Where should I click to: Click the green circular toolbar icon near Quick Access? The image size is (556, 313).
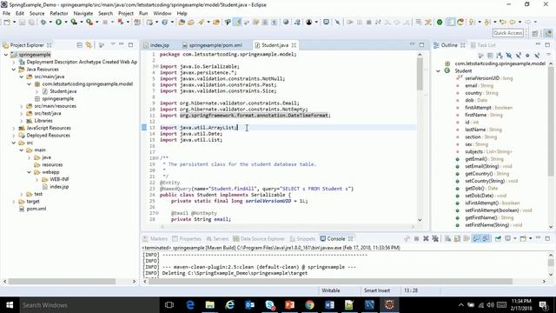pos(440,23)
